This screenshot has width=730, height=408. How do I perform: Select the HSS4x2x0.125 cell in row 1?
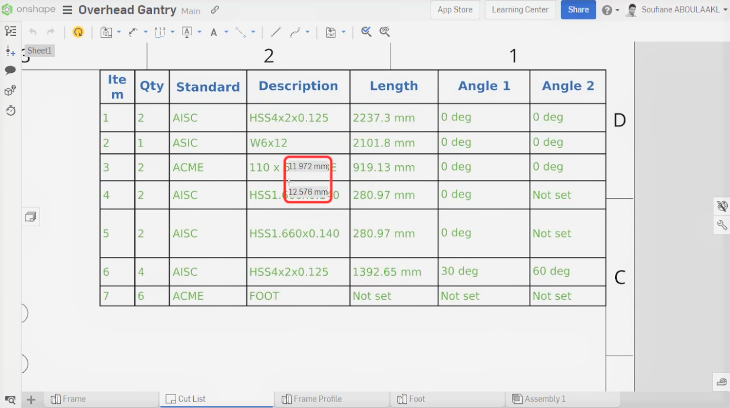(298, 118)
